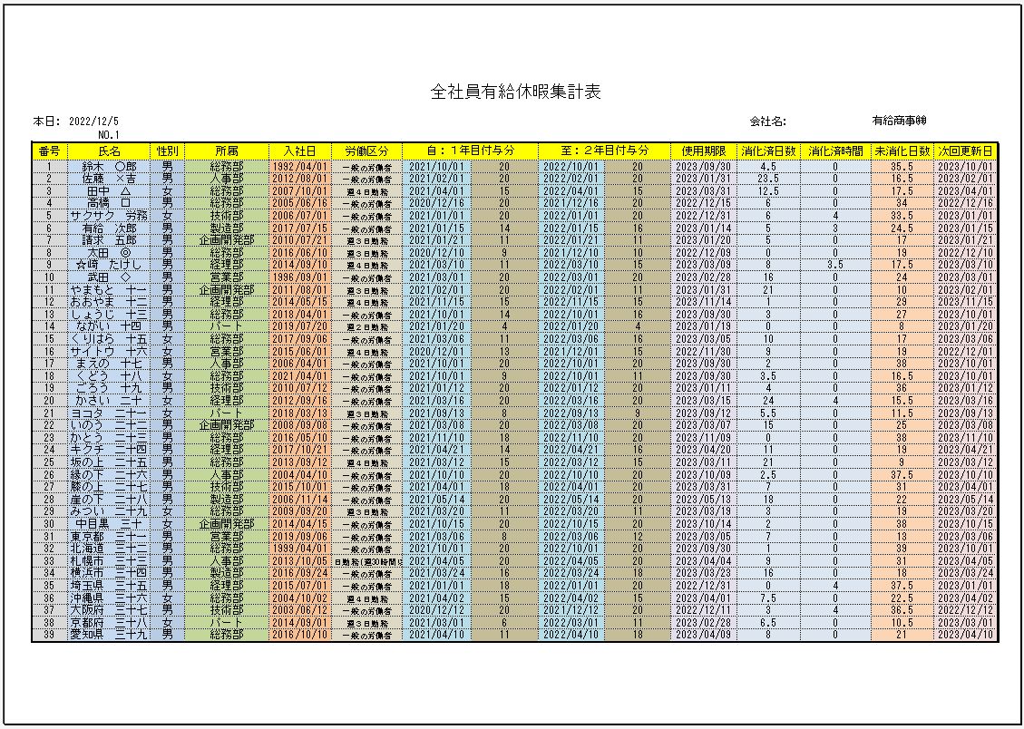
Task: Click the name ヨコタ 二十一
Action: (x=109, y=413)
